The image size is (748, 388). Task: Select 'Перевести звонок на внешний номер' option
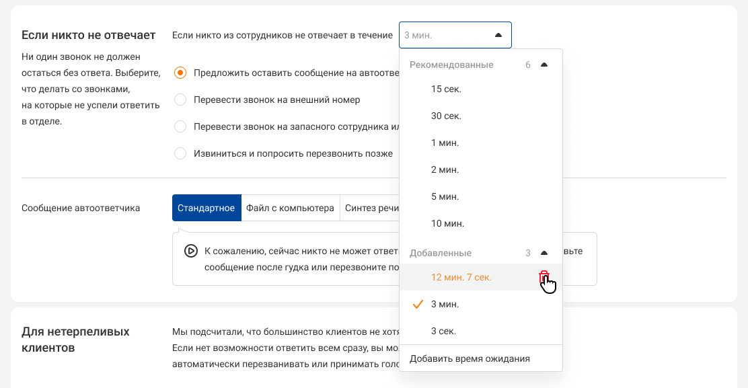click(x=180, y=100)
